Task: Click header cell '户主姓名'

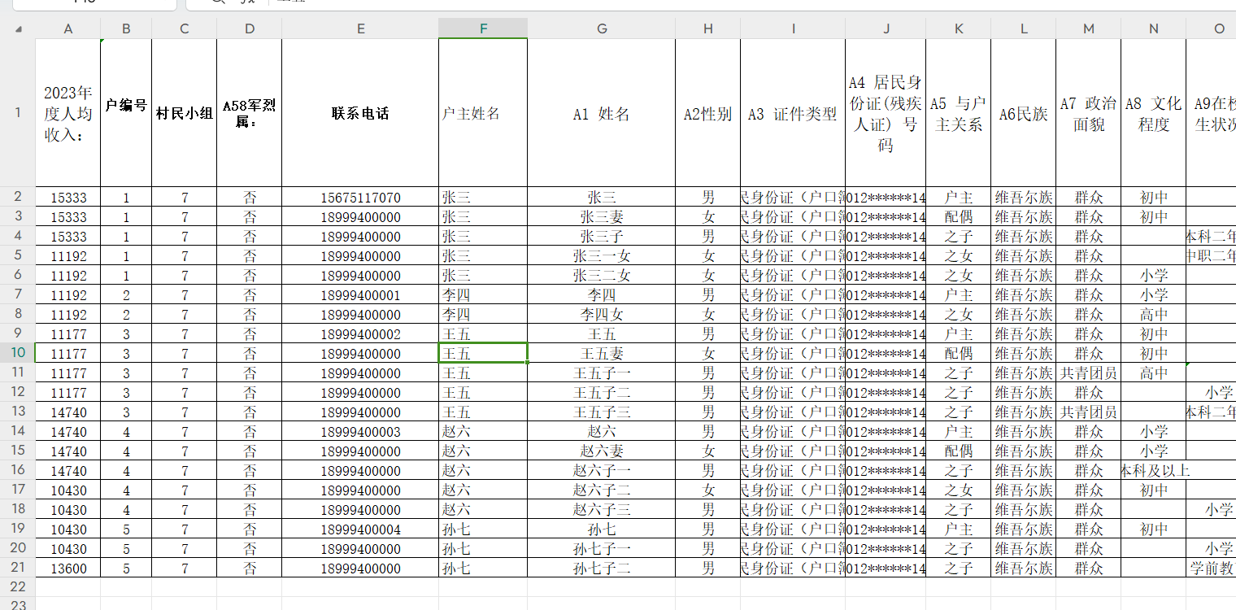Action: click(x=483, y=113)
